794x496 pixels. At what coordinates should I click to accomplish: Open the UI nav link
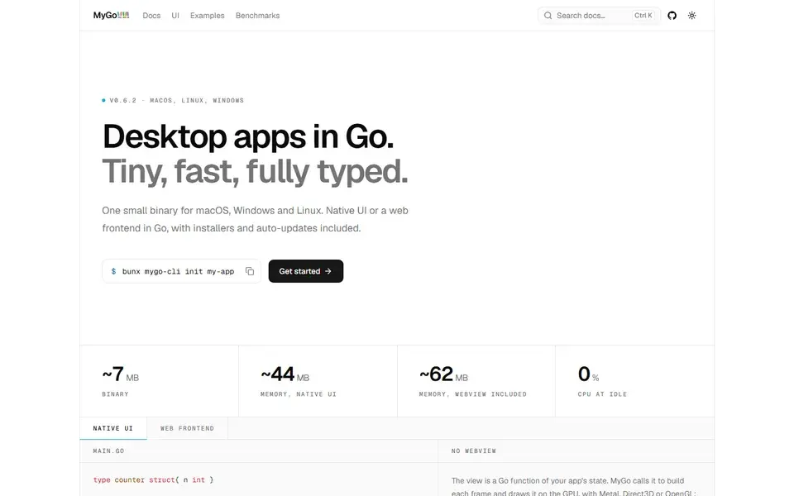tap(175, 16)
